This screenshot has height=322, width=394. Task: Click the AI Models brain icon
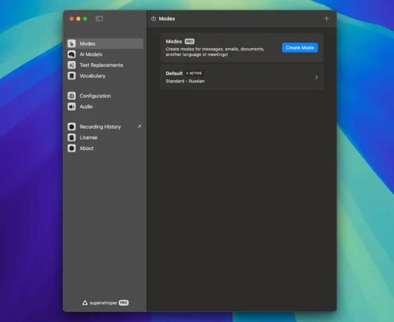click(72, 54)
